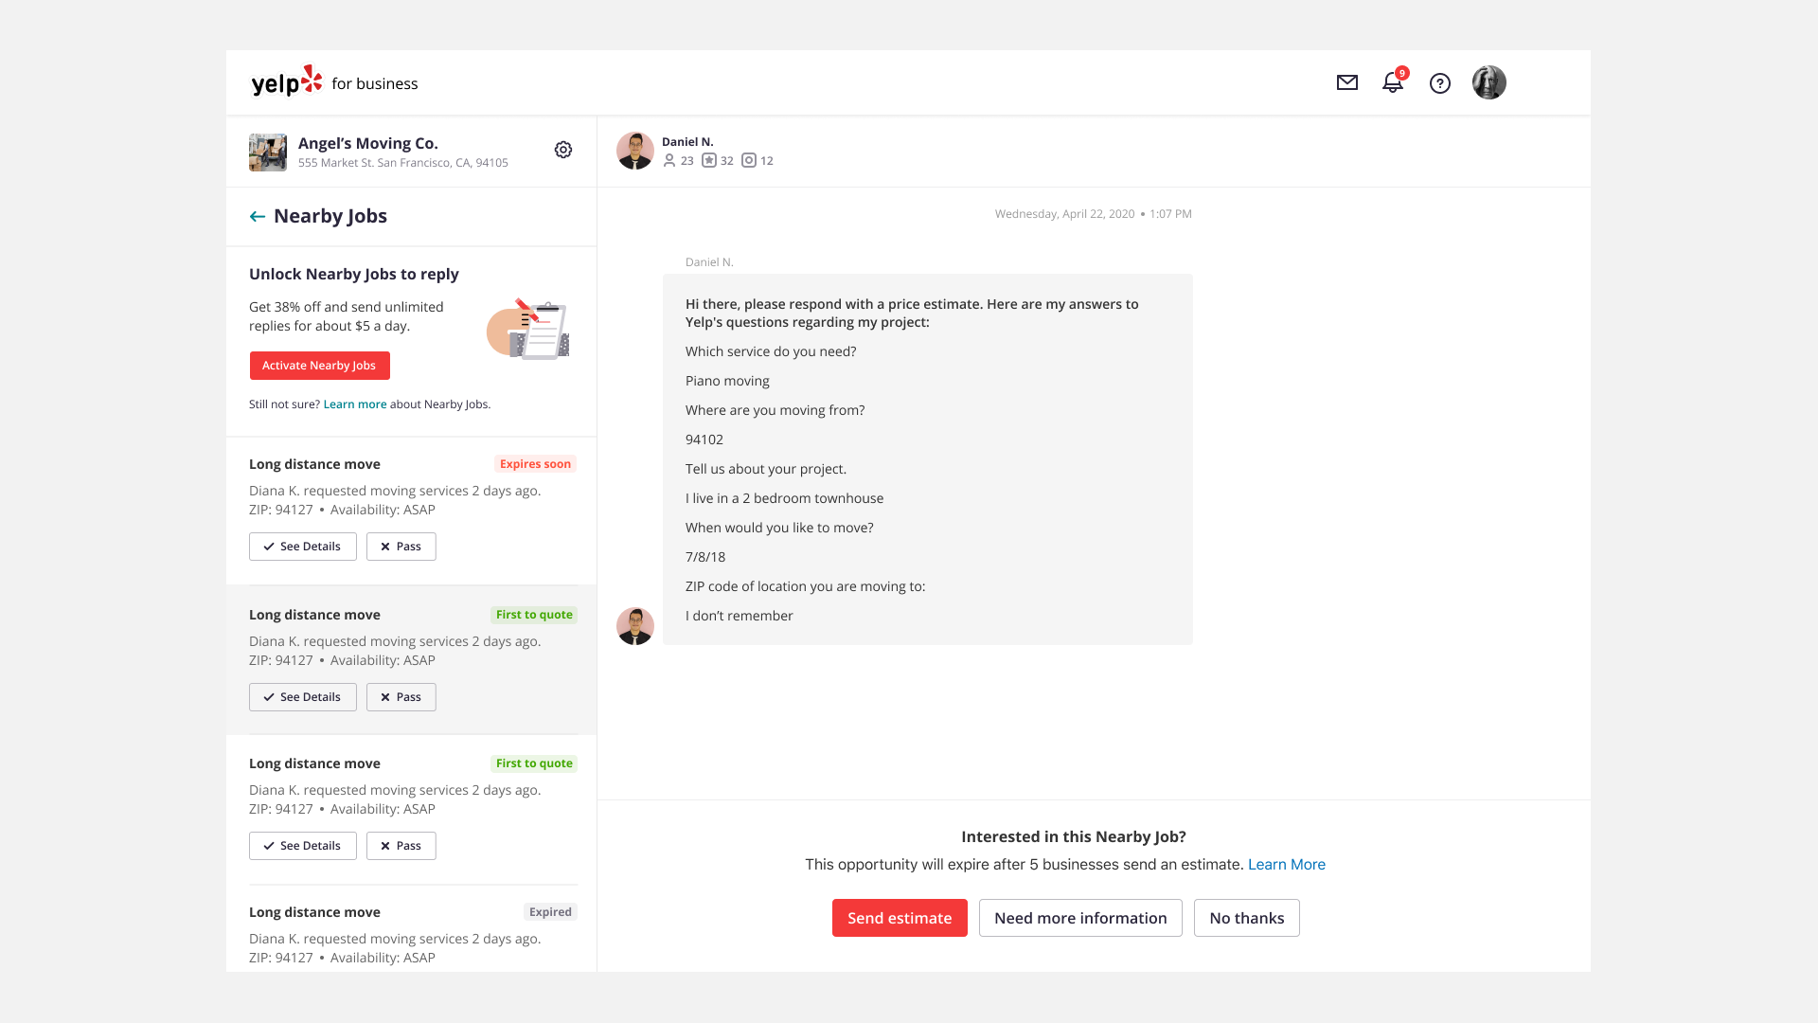
Task: Open the messages envelope icon
Action: pyautogui.click(x=1346, y=83)
